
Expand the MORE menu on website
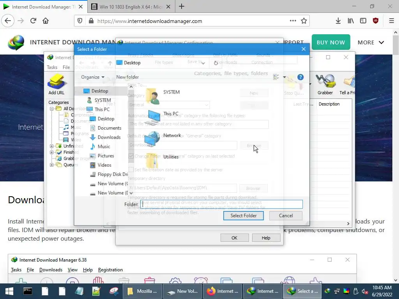coord(371,42)
